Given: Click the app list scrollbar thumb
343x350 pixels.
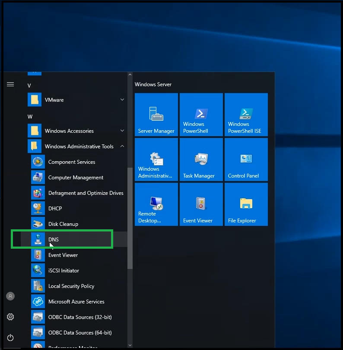Looking at the screenshot, I should [130, 218].
